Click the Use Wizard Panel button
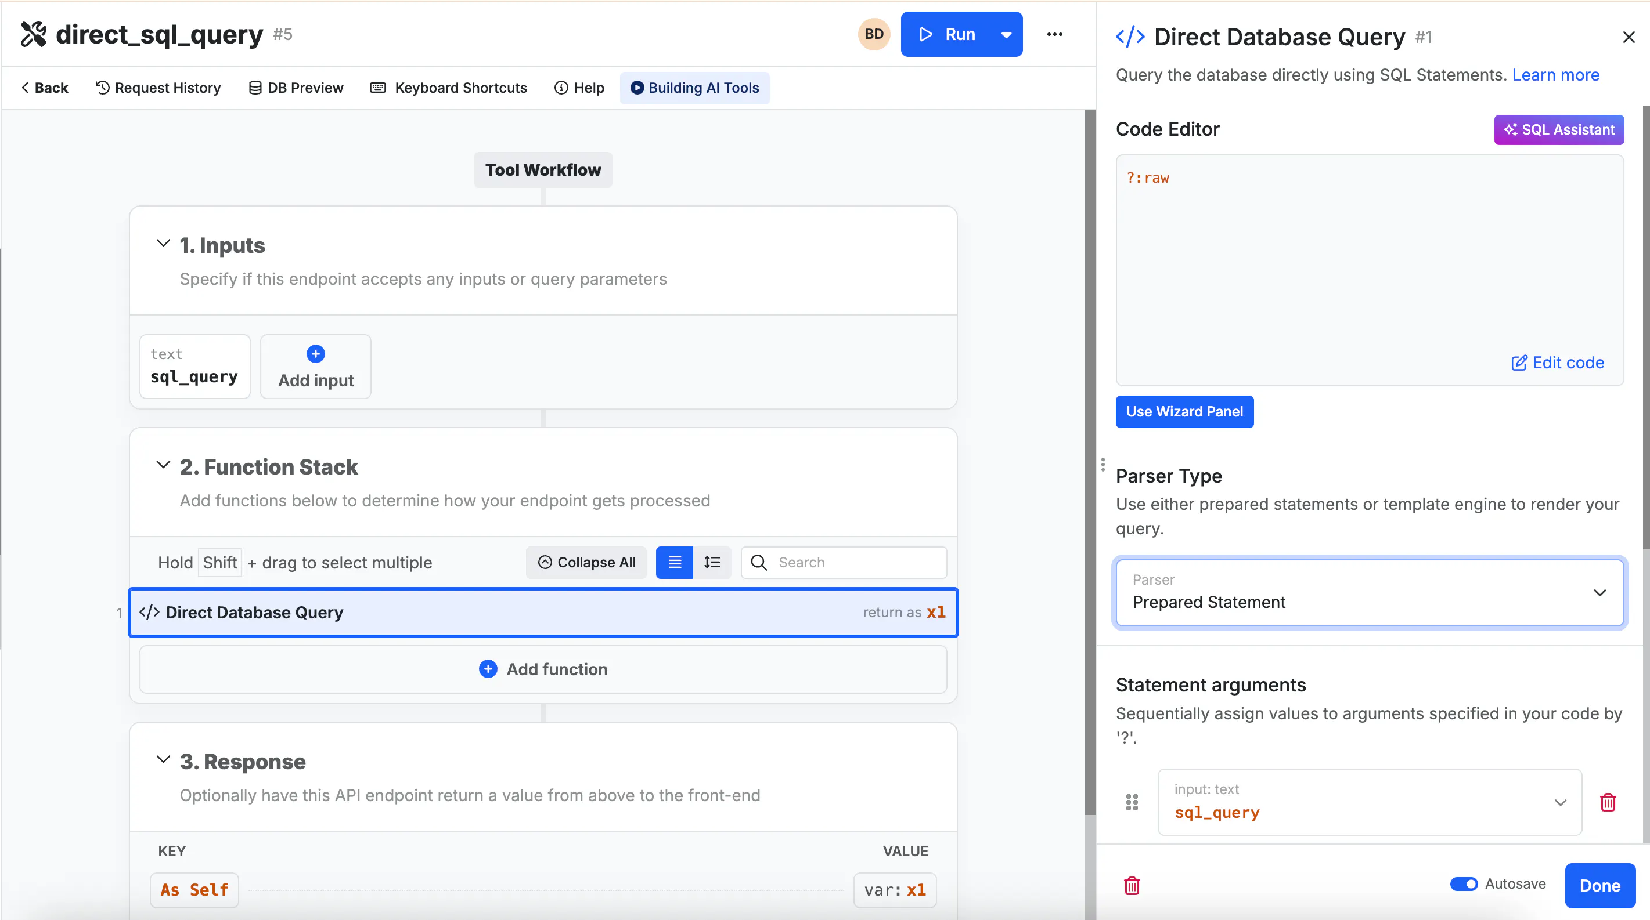Screen dimensions: 1650x920 pyautogui.click(x=1184, y=411)
